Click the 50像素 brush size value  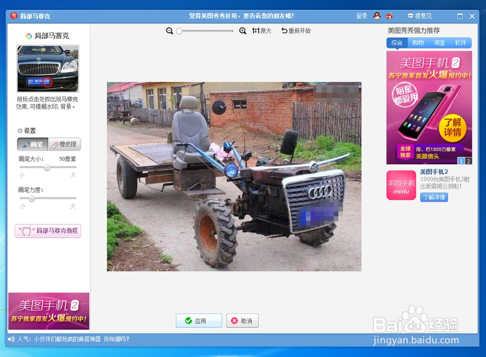[x=68, y=159]
